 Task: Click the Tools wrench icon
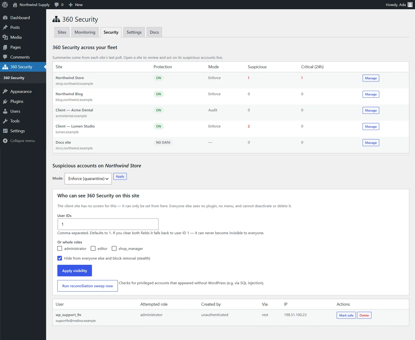click(x=5, y=121)
